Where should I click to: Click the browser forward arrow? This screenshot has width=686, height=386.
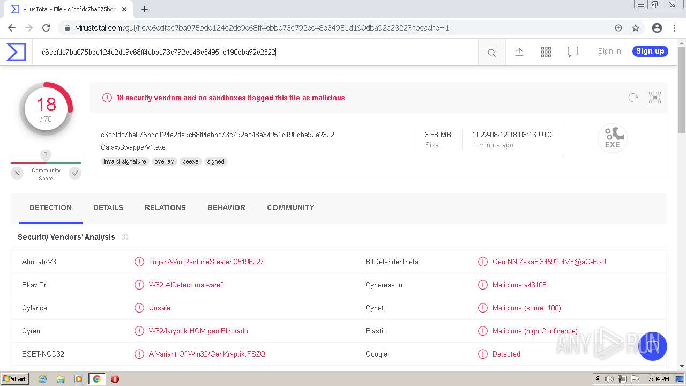pyautogui.click(x=29, y=28)
